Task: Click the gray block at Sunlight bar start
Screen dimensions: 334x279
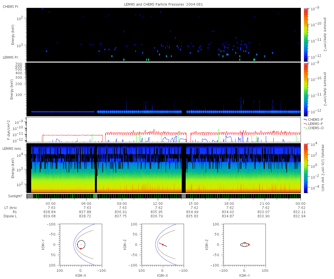Action: coord(30,196)
